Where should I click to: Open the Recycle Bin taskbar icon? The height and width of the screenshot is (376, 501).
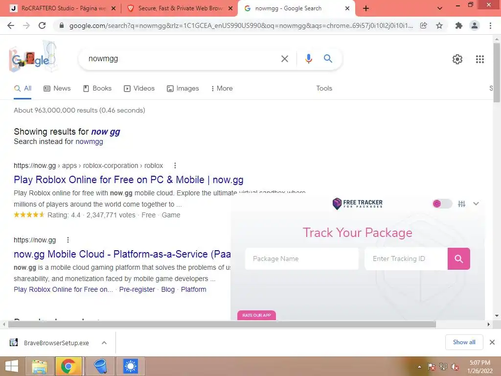tap(100, 366)
